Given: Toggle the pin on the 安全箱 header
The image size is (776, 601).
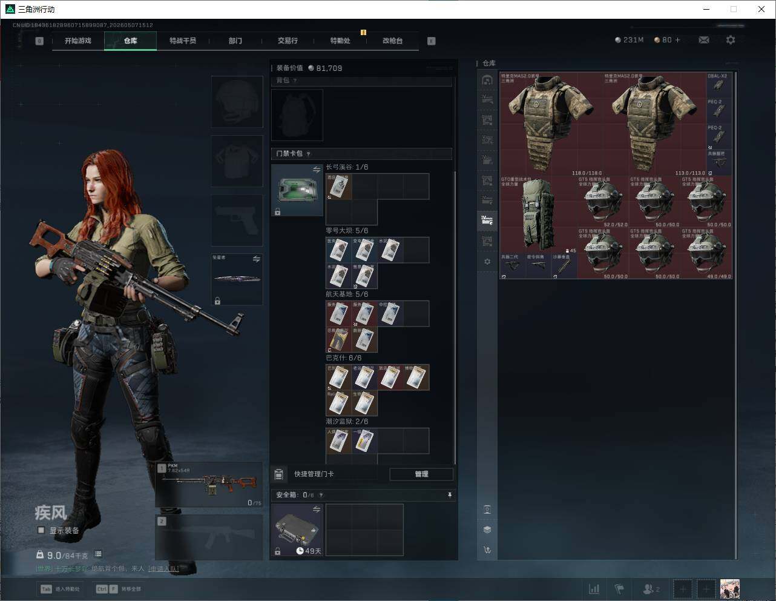Looking at the screenshot, I should pyautogui.click(x=449, y=495).
